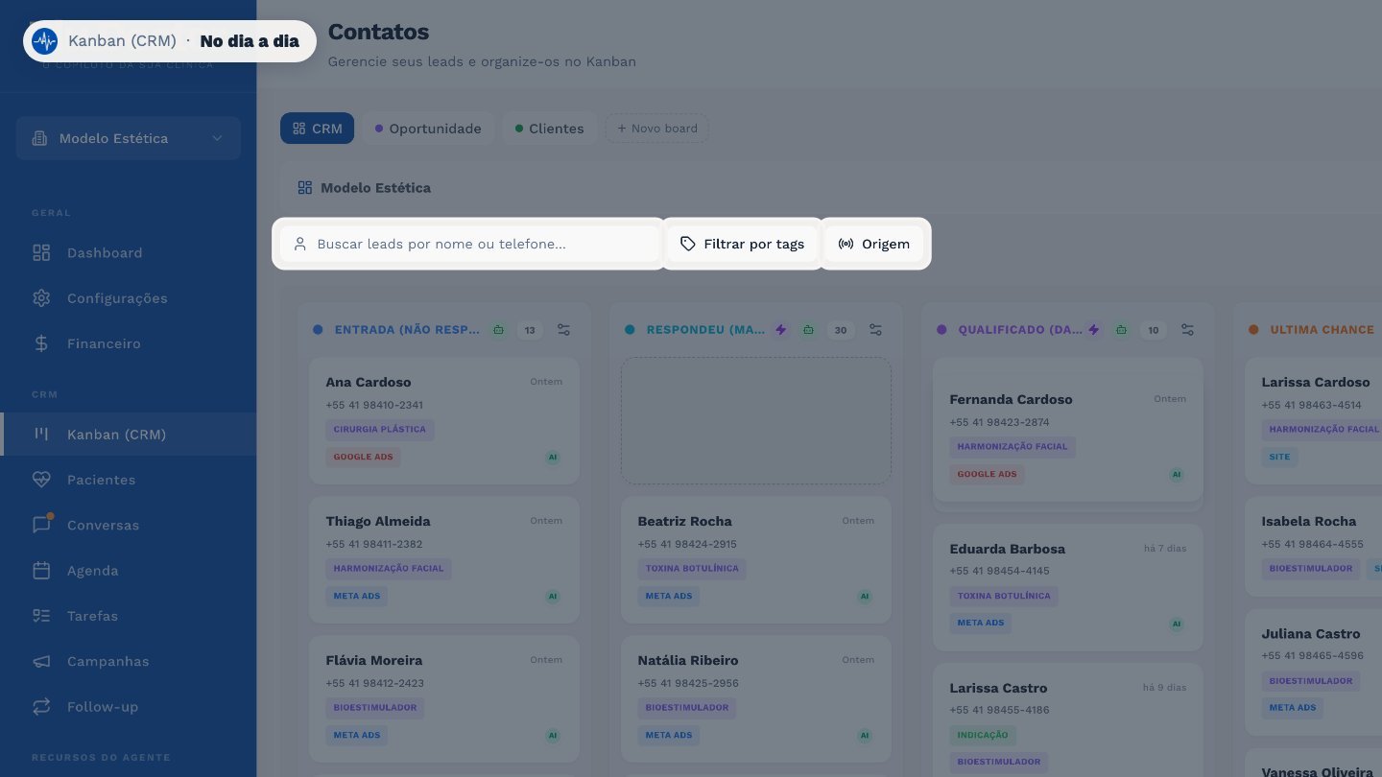Click the lead count 30 in the RESPONDEU header
This screenshot has width=1382, height=777.
click(841, 330)
